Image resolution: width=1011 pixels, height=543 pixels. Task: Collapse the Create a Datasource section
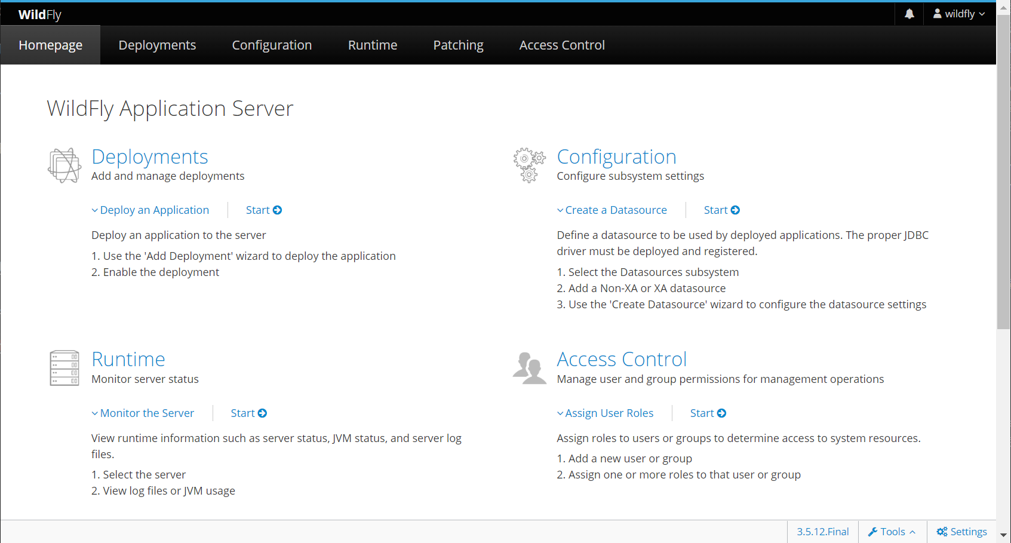tap(612, 210)
